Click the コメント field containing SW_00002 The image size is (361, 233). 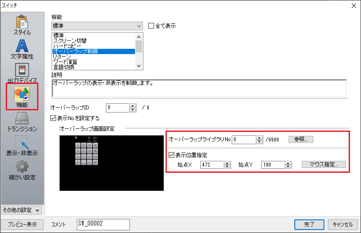(102, 224)
